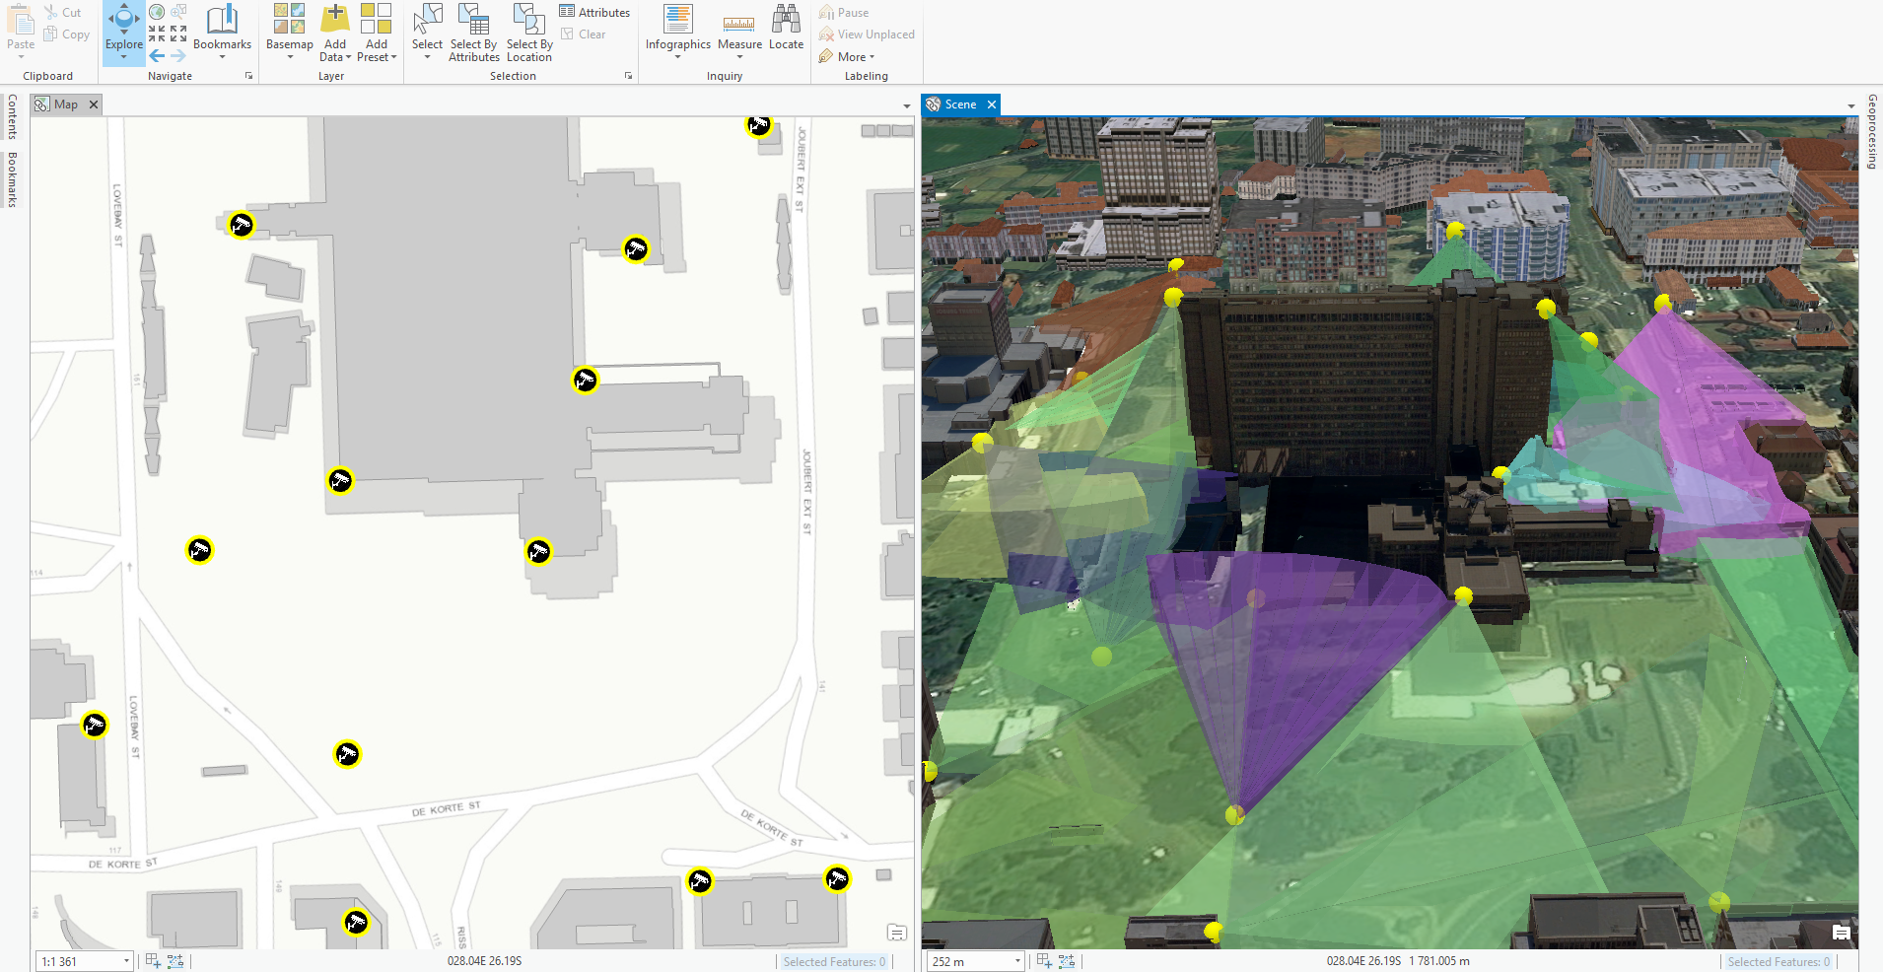The image size is (1883, 972).
Task: Switch to the Map view tab
Action: [x=65, y=104]
